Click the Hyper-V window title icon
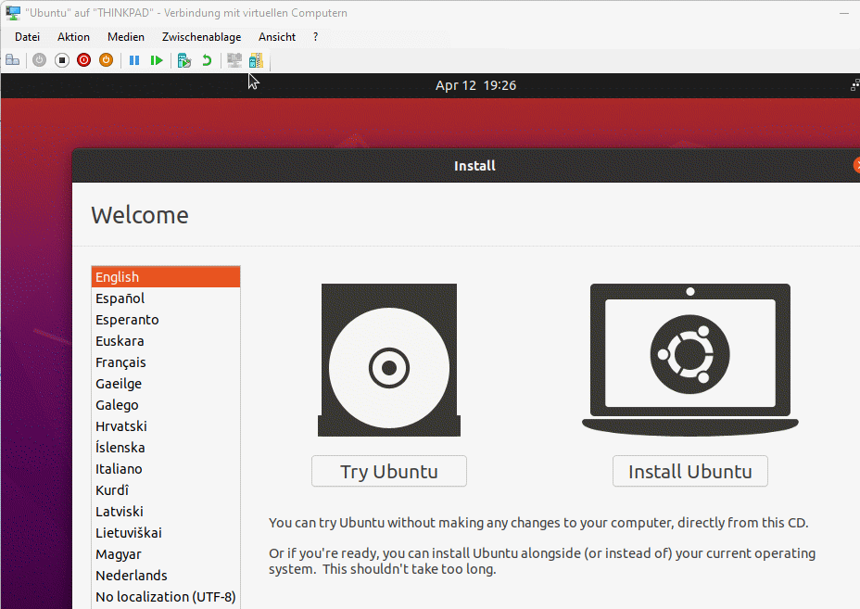This screenshot has height=609, width=860. [x=13, y=13]
